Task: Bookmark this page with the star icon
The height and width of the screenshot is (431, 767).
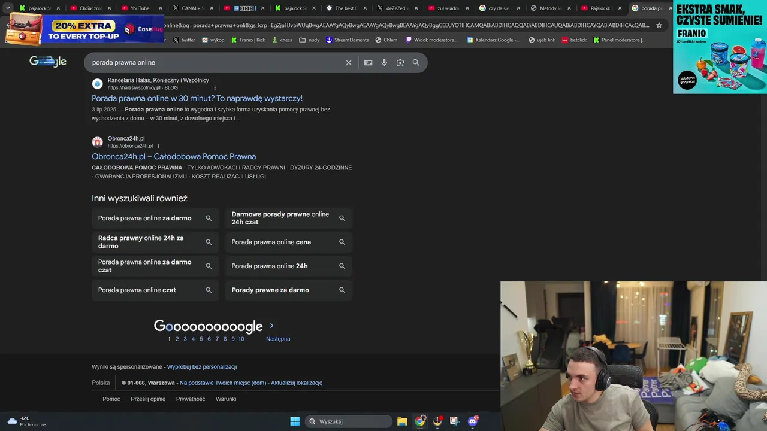Action: (x=659, y=25)
